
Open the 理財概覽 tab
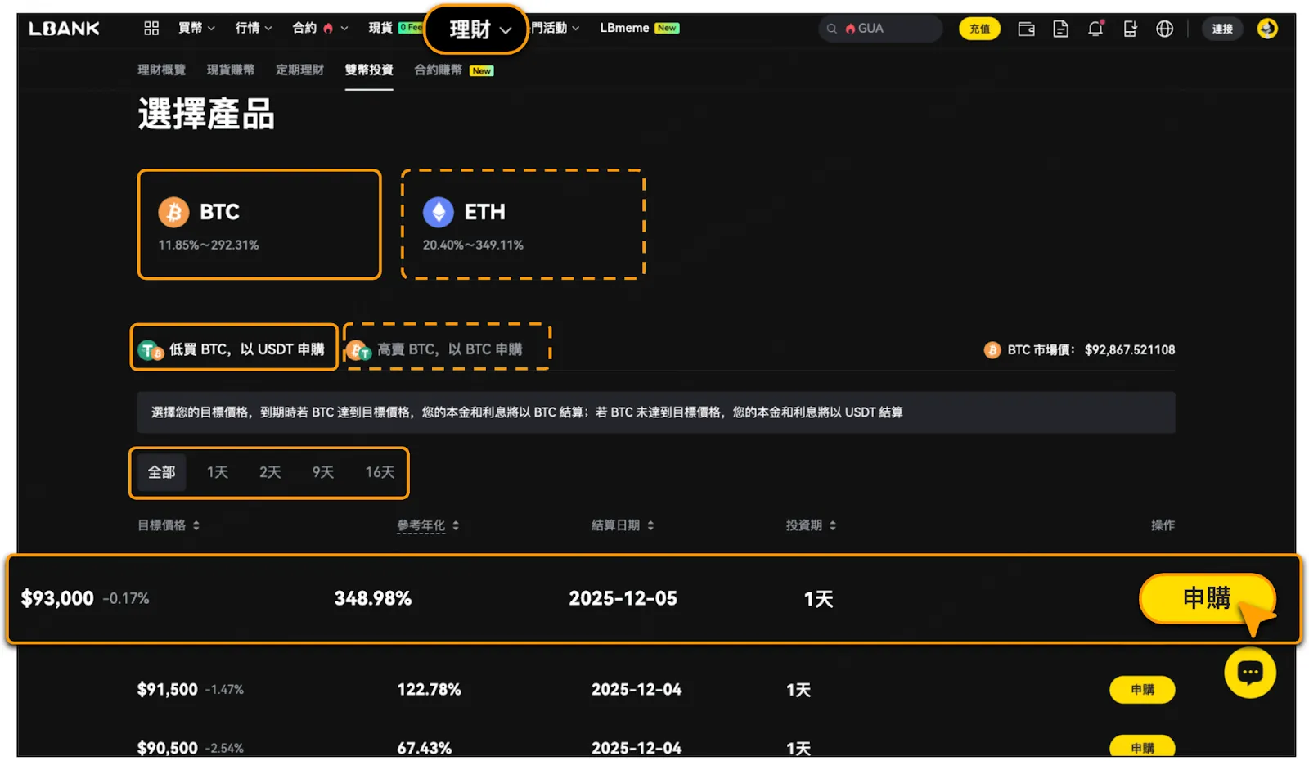(x=161, y=70)
